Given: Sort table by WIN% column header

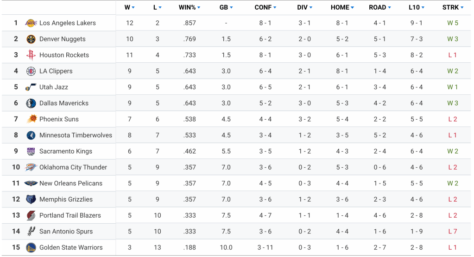Looking at the screenshot, I should click(189, 7).
